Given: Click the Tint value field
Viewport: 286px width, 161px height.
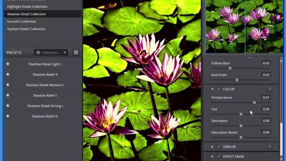Looking at the screenshot, I should click(266, 109).
